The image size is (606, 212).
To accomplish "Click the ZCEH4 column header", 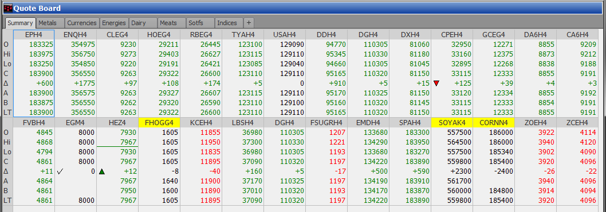I will 577,123.
